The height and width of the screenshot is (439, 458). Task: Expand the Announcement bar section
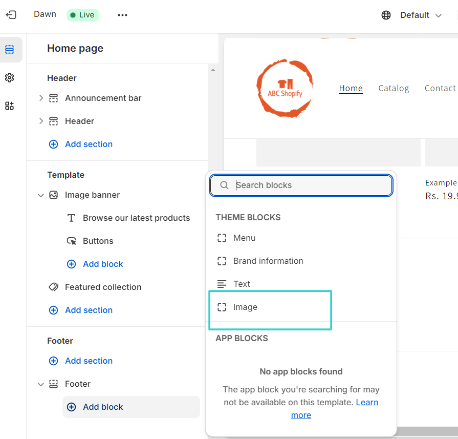(x=40, y=98)
